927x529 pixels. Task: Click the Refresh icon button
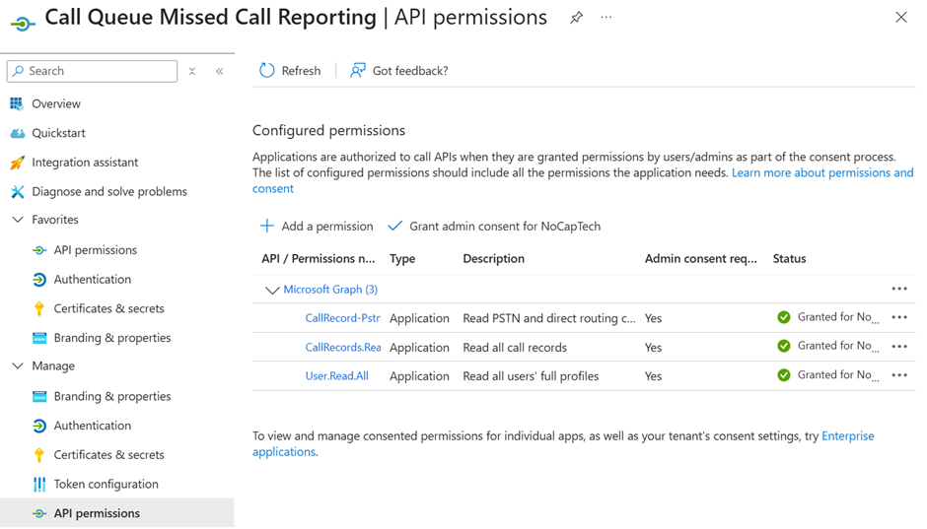pyautogui.click(x=267, y=70)
